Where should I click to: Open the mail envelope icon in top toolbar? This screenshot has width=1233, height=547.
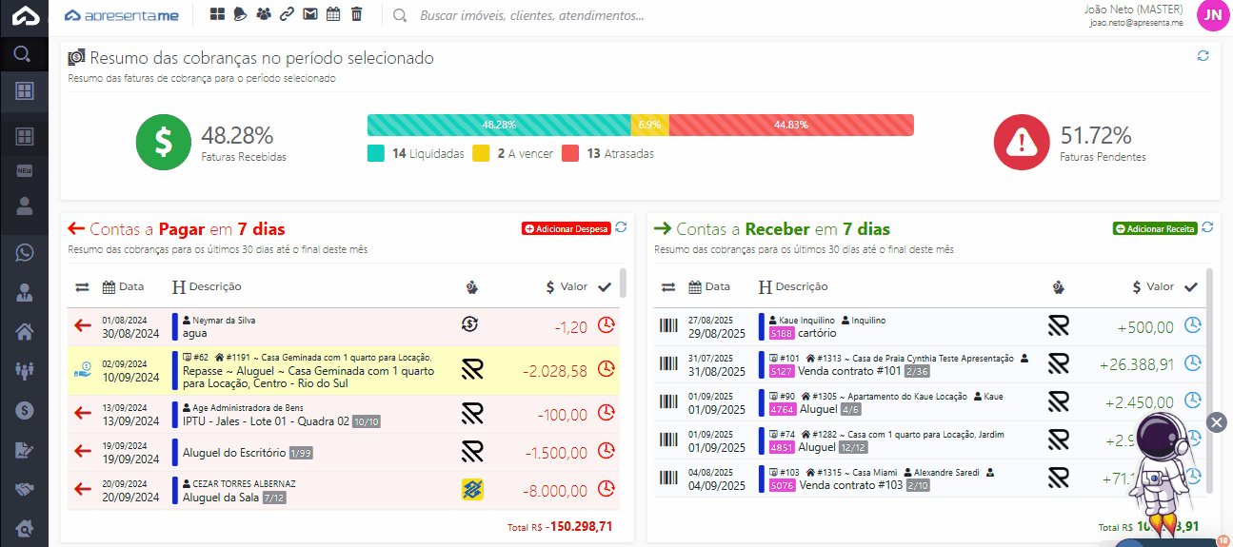(x=309, y=14)
